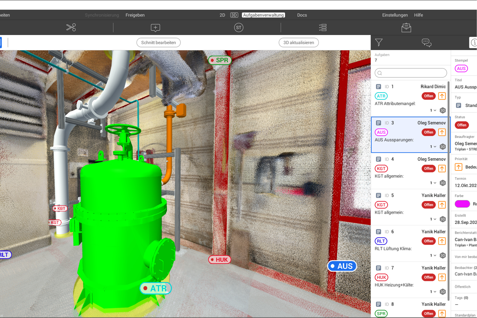Click the 3D cube icon for task ID 5
Viewport: 477px width, 318px height.
click(x=442, y=219)
